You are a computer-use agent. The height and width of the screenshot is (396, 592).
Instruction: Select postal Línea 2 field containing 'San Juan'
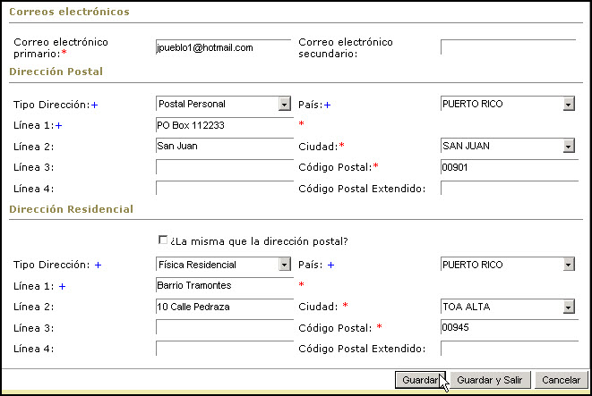(224, 146)
